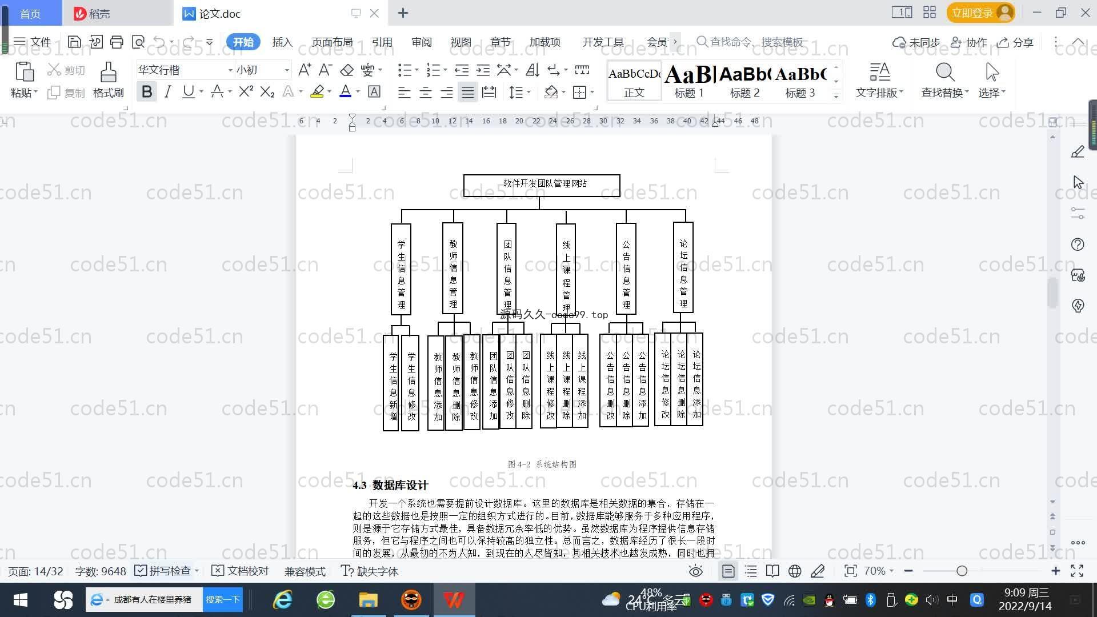Open the 页面布局 ribbon tab

pos(332,42)
